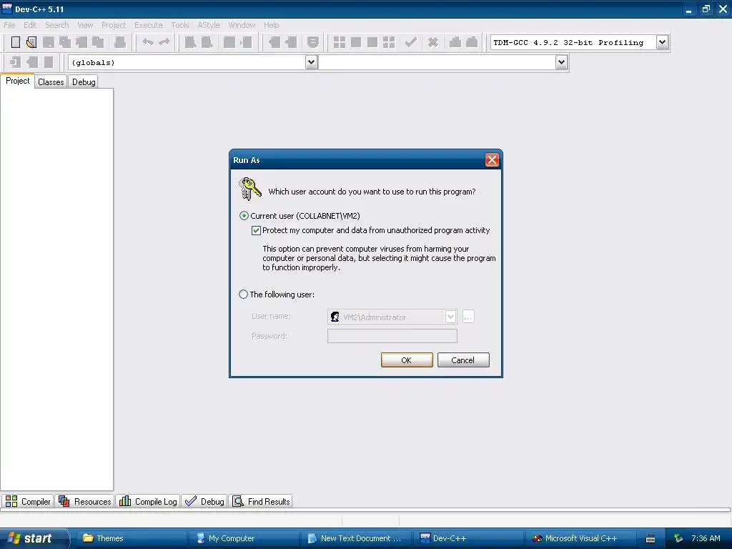
Task: Click the Stop execution X icon
Action: click(x=433, y=42)
